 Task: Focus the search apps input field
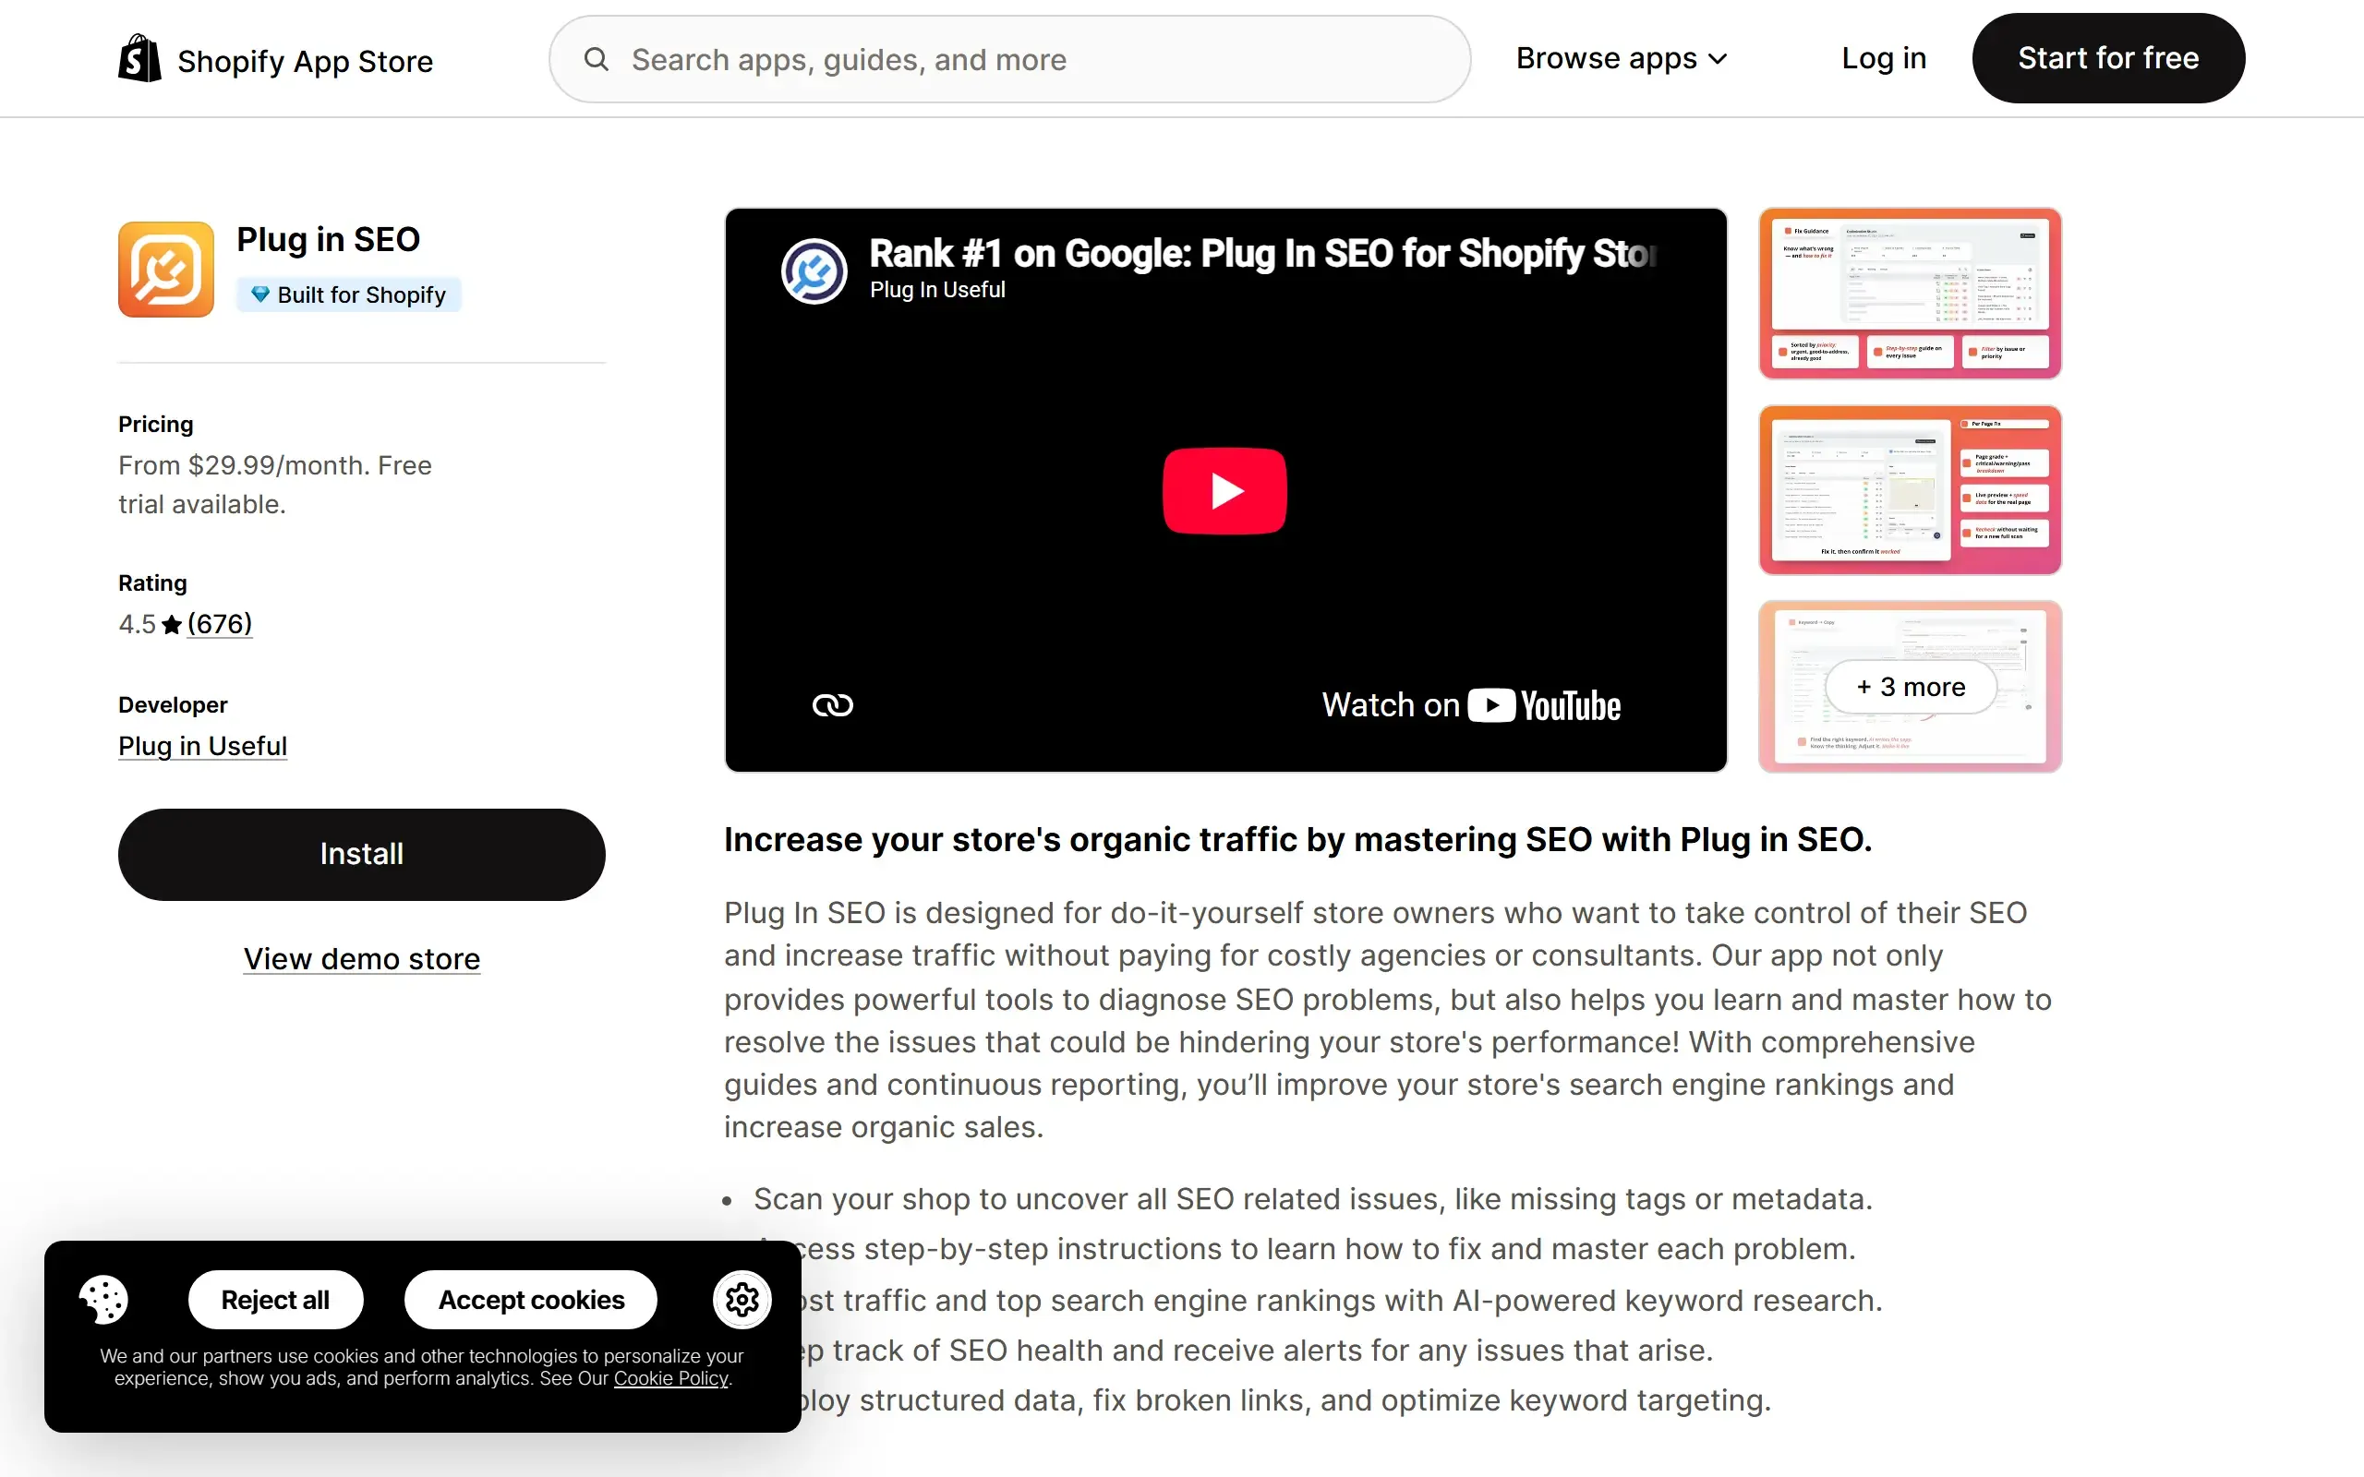1010,60
